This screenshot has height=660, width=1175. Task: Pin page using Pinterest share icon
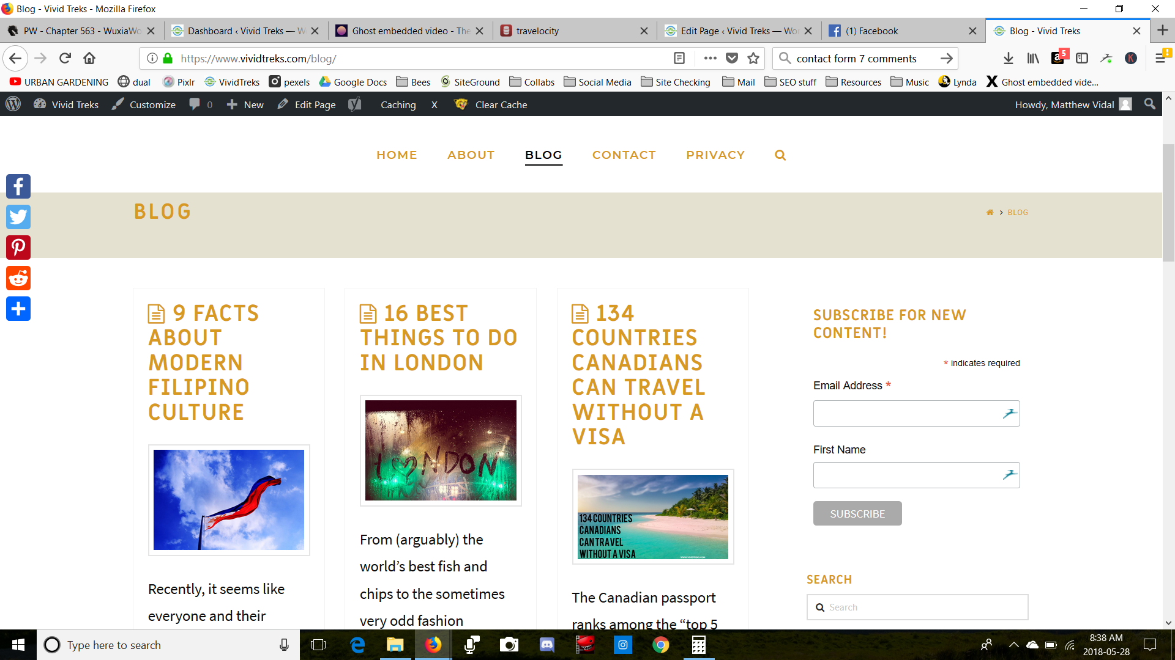tap(18, 248)
